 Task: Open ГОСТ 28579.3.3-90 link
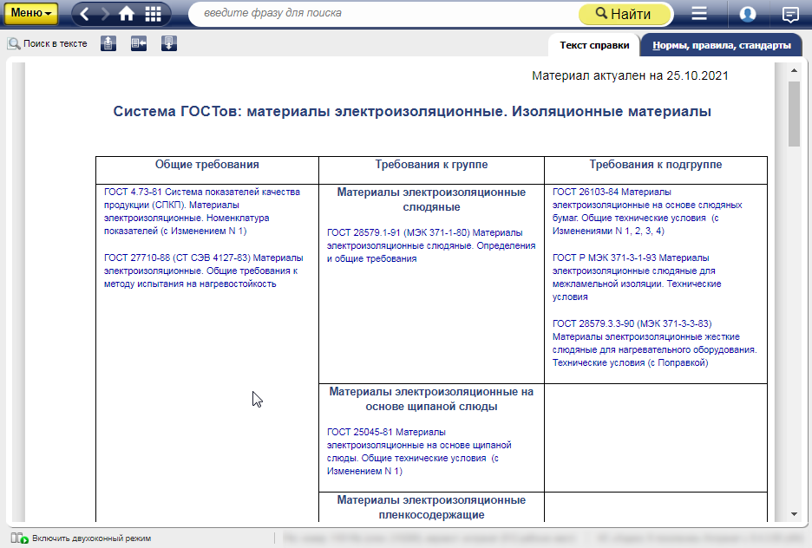pyautogui.click(x=655, y=343)
